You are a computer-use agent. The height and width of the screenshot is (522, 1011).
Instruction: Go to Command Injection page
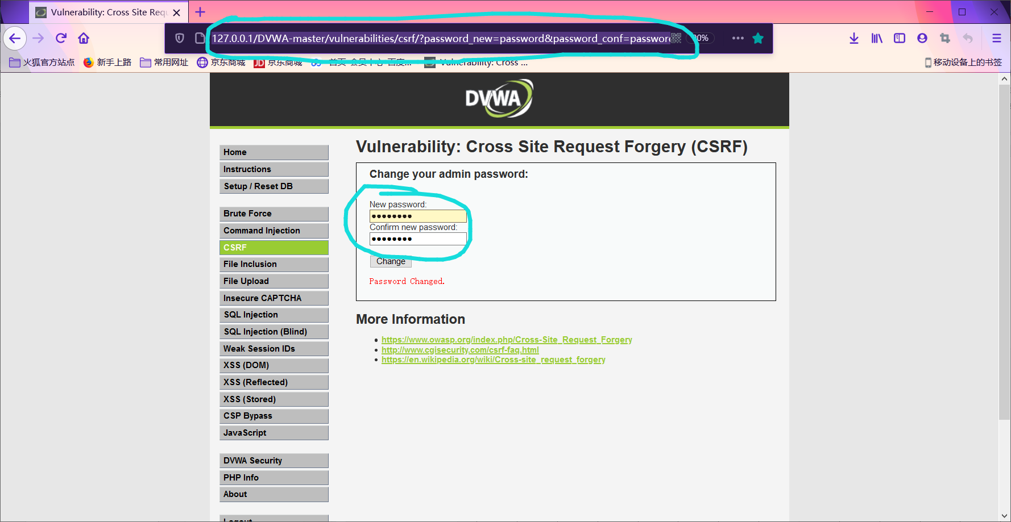274,231
